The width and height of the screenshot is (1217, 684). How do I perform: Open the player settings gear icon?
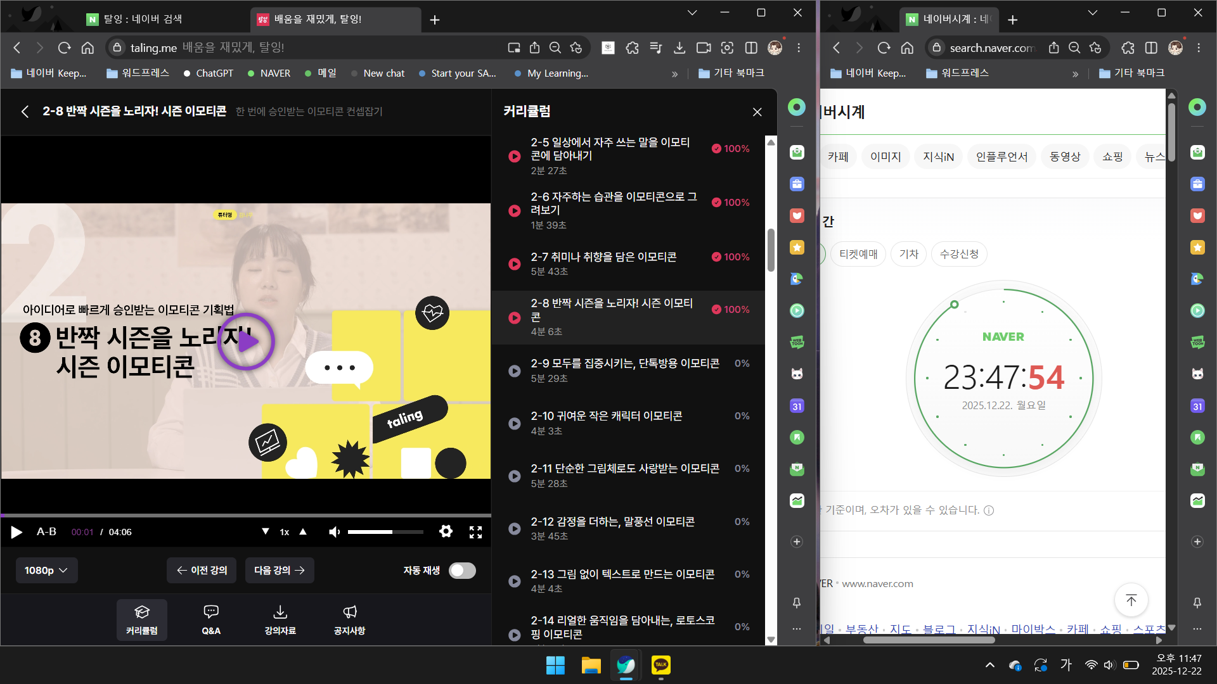point(446,531)
